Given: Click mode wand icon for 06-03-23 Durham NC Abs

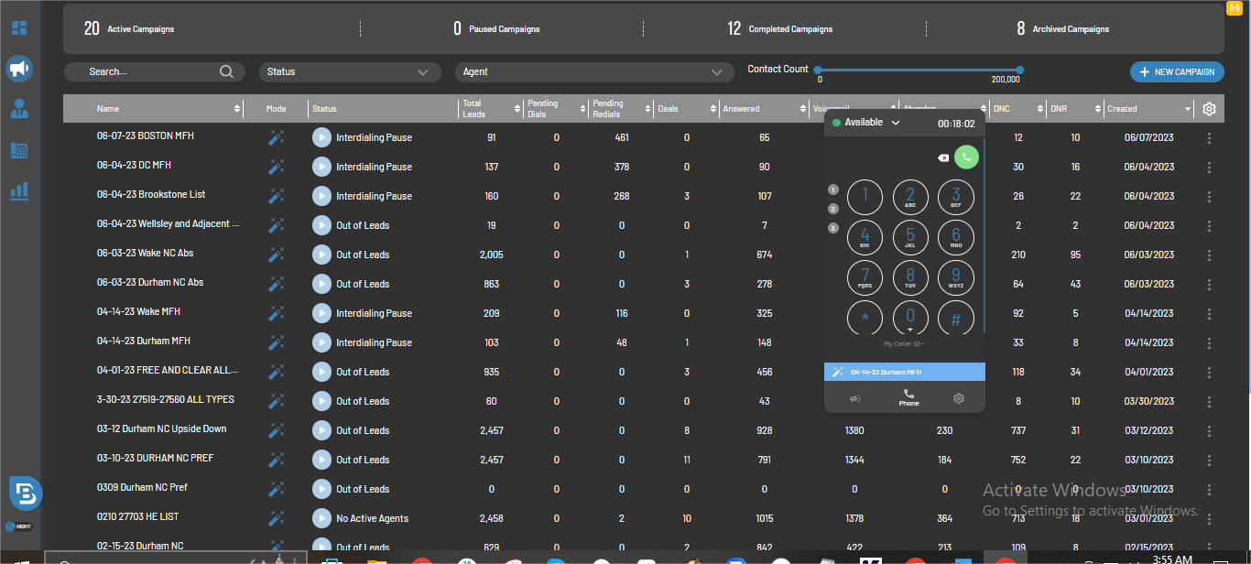Looking at the screenshot, I should [276, 284].
